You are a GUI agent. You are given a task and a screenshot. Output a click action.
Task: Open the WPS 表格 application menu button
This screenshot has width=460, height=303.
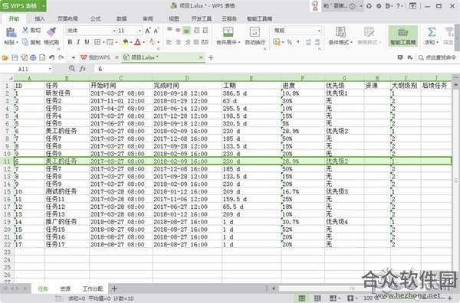(x=23, y=5)
